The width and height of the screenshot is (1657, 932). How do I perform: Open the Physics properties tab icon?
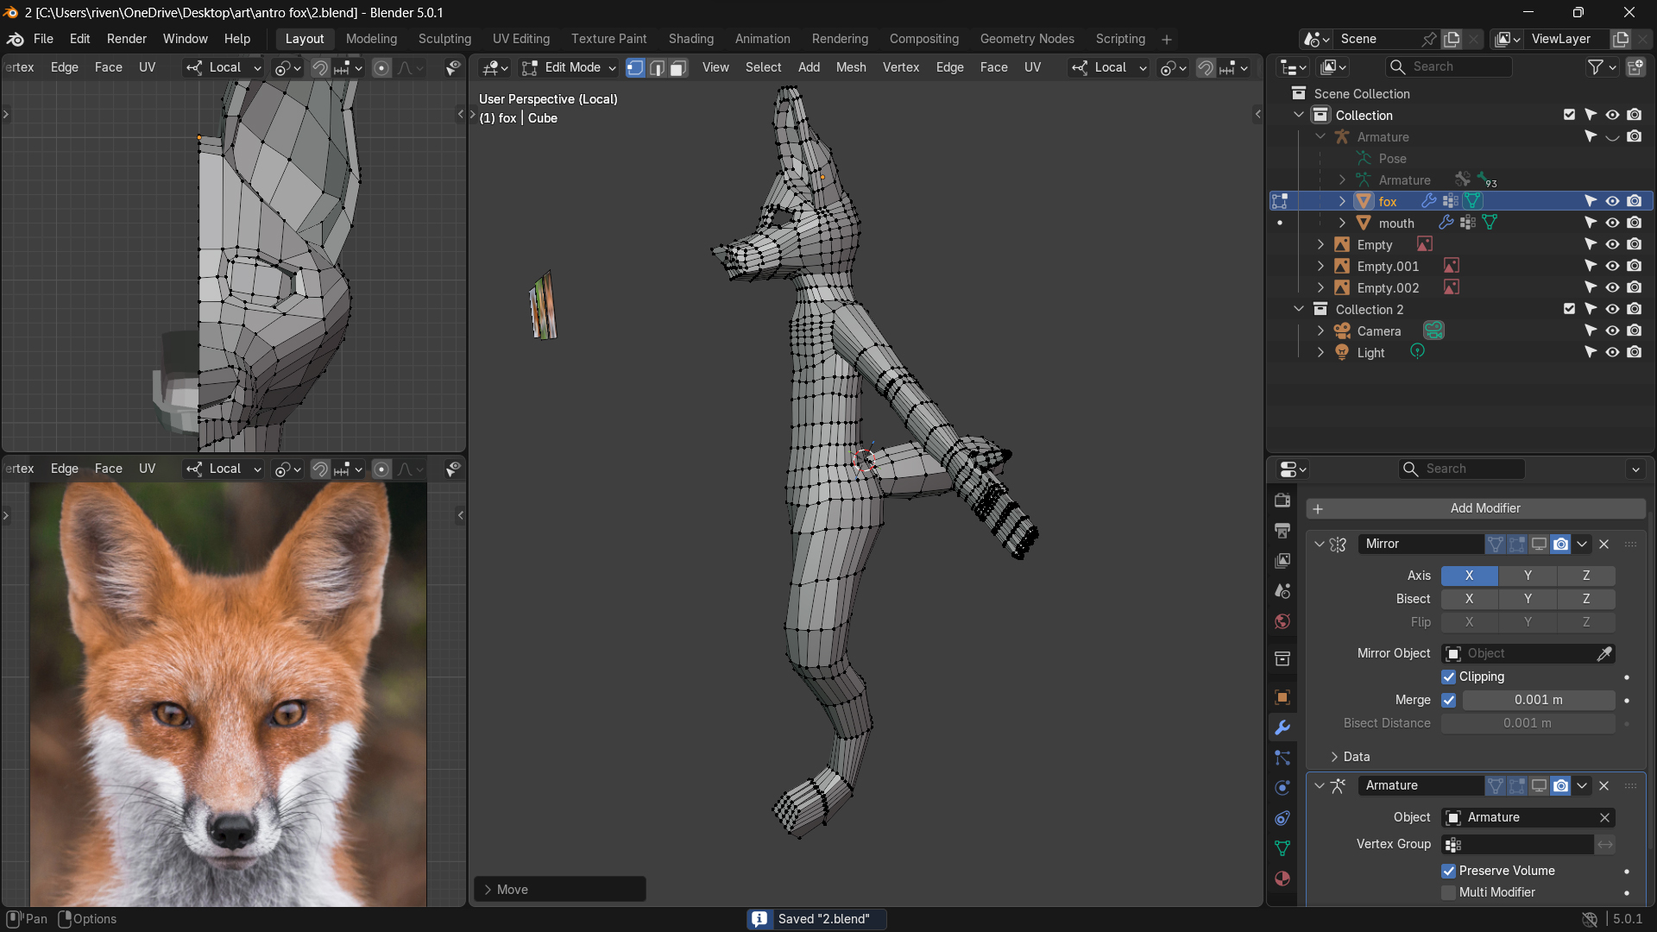(1282, 788)
